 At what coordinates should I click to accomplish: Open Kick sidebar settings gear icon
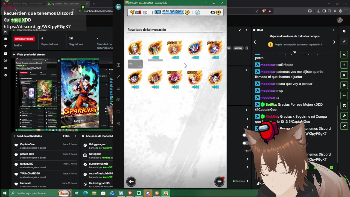5,75
